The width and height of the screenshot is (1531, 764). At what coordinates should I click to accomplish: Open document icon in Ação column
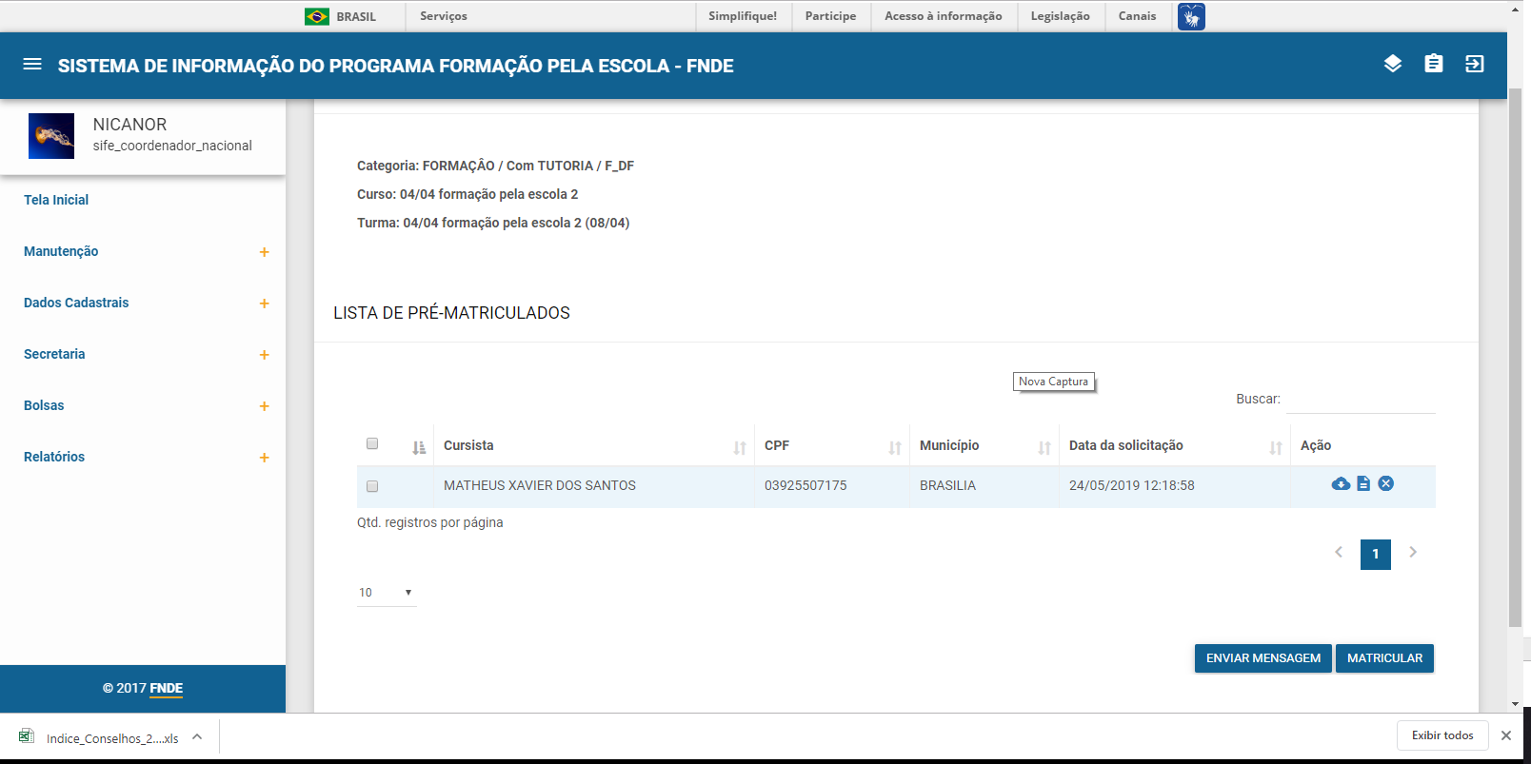[x=1363, y=483]
